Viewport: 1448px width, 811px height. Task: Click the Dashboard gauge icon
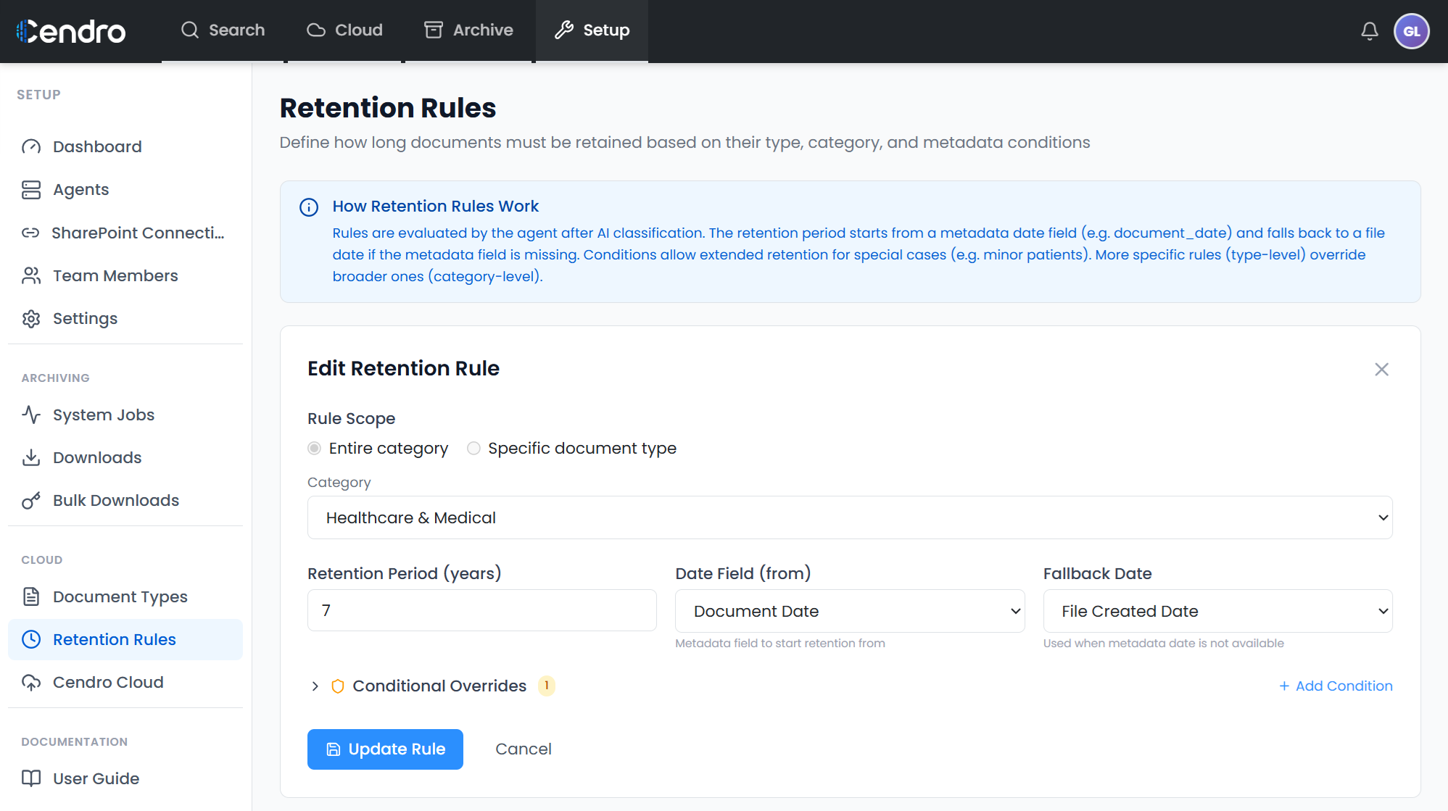point(31,146)
